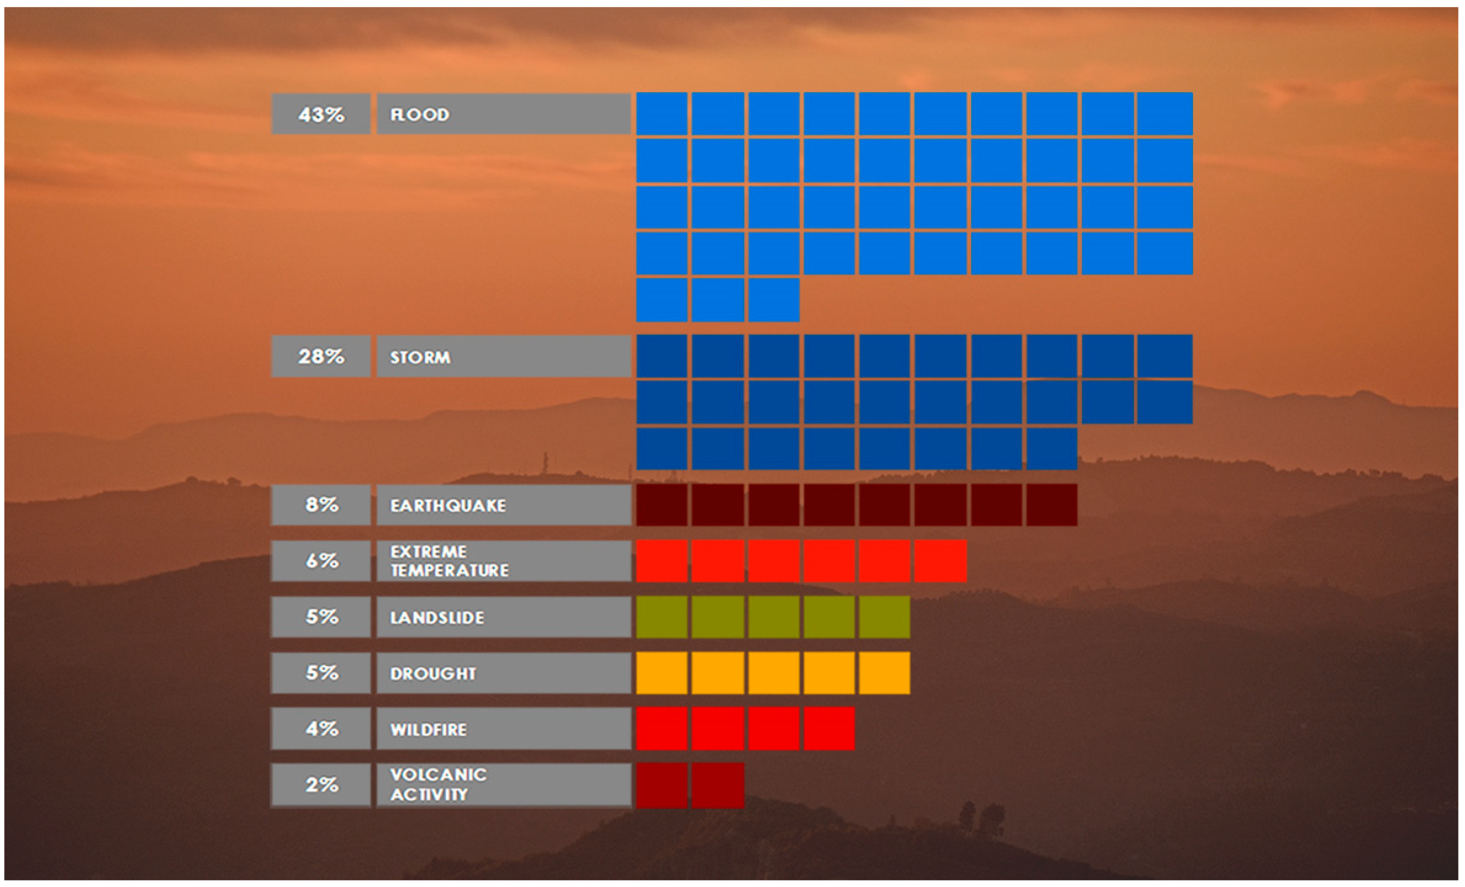Select the 2% percentage box

tap(321, 785)
